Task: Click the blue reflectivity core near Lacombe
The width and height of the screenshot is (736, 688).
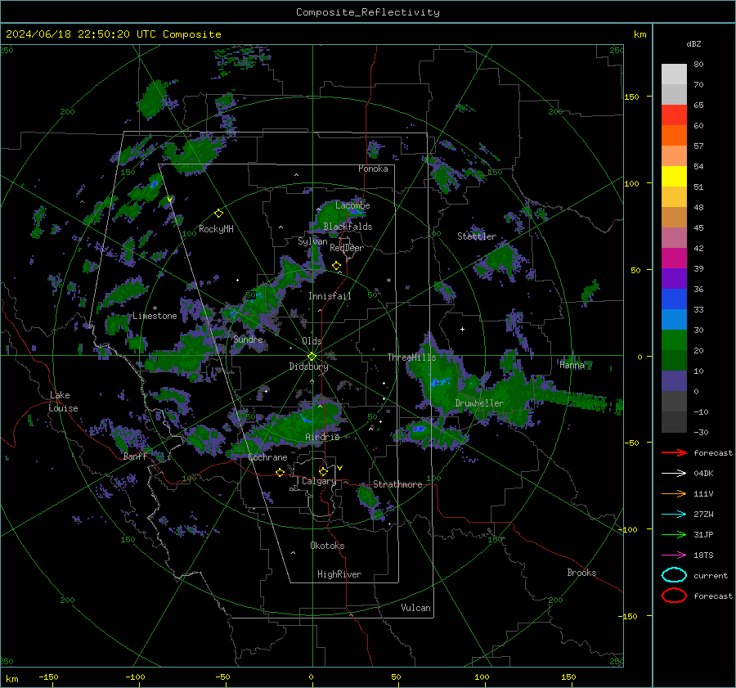Action: [x=356, y=212]
